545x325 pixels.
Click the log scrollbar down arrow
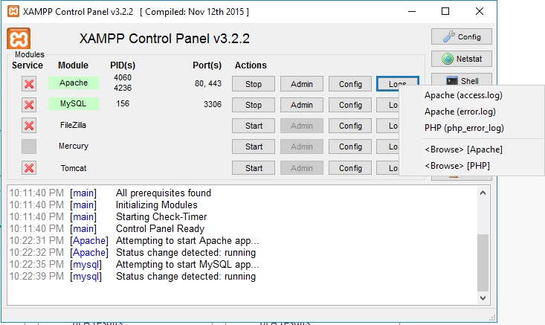483,298
